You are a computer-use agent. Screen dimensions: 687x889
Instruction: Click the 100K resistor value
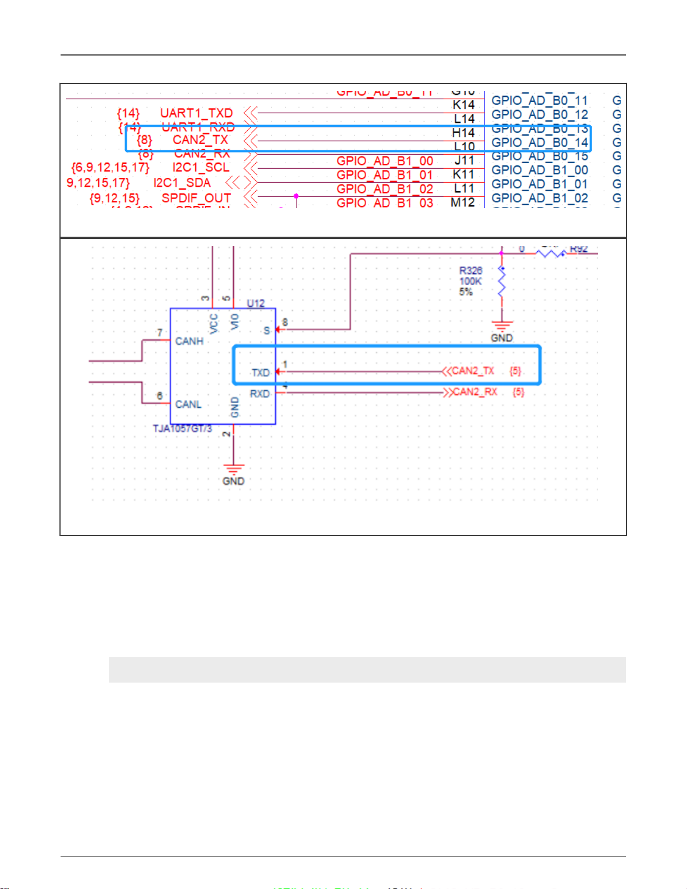coord(470,281)
